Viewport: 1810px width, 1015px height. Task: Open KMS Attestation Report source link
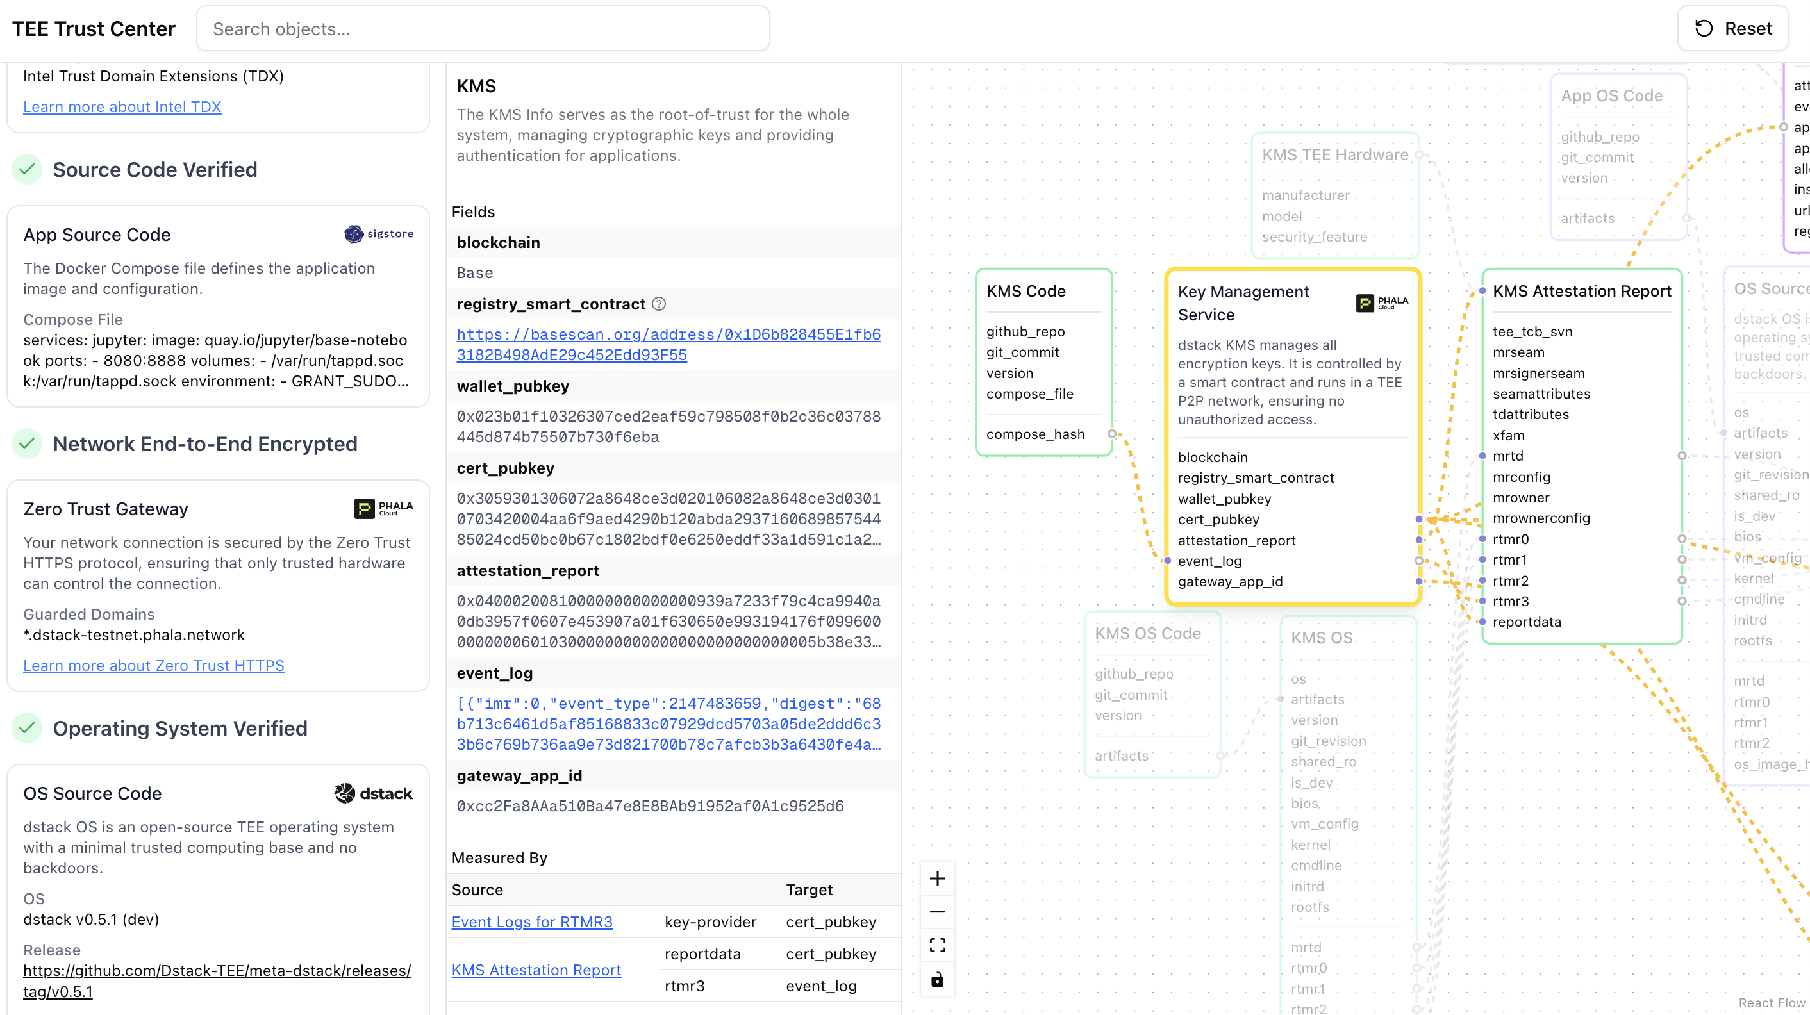[x=536, y=970]
